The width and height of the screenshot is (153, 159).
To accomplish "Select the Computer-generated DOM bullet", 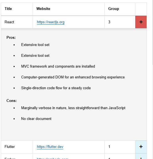I will 73,77.
